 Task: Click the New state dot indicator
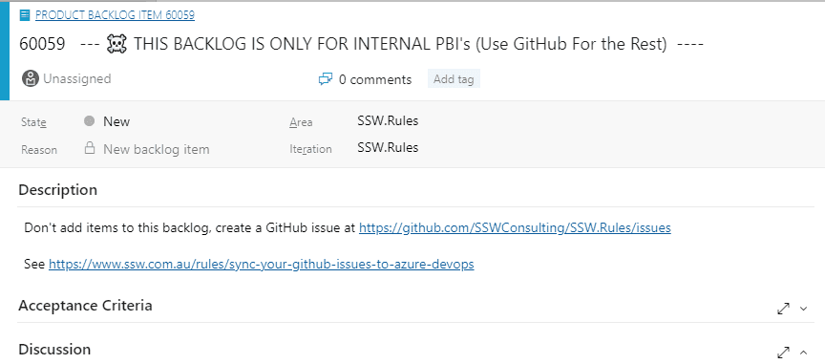click(90, 121)
